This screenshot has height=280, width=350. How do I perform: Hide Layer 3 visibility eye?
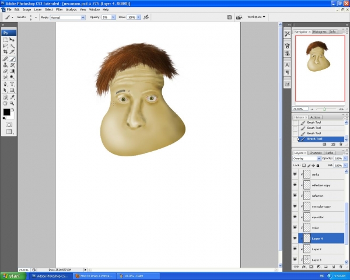click(x=295, y=260)
